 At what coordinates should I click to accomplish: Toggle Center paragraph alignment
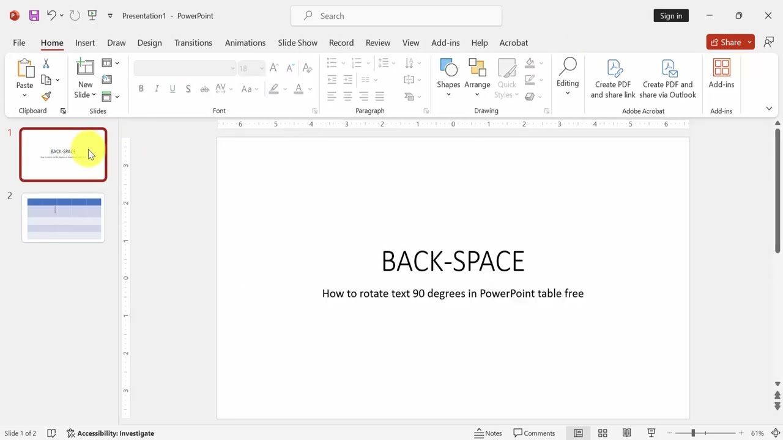[x=347, y=96]
